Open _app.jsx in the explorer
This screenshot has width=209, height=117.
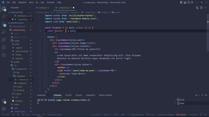[19, 48]
